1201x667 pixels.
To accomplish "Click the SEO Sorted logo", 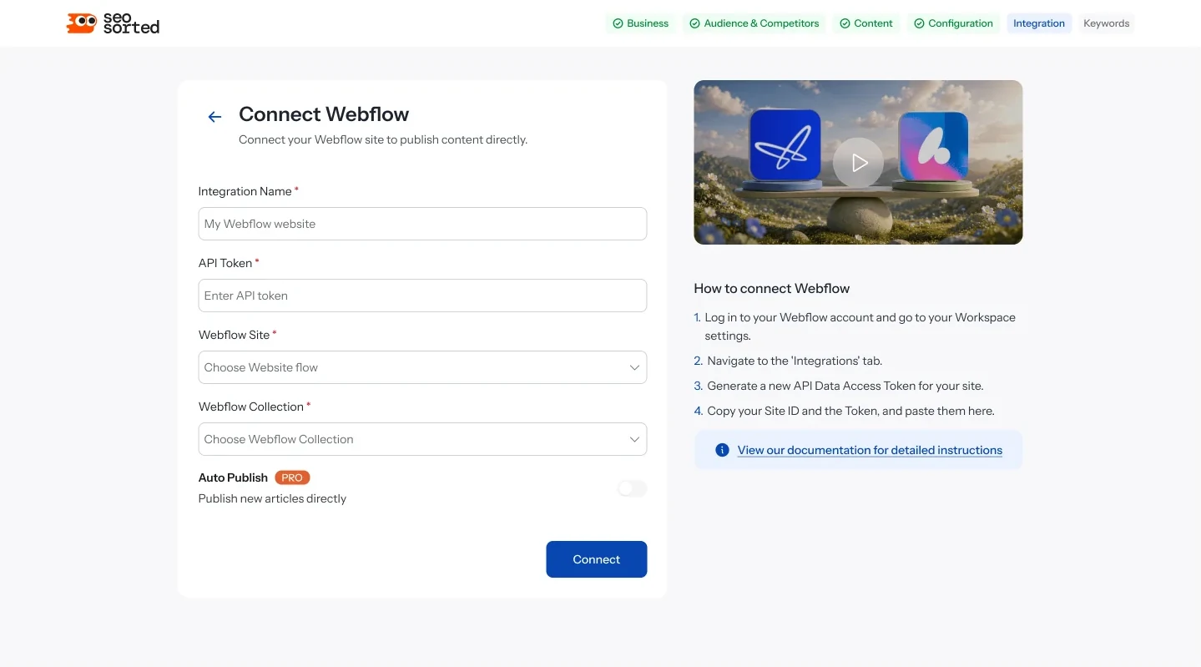I will pyautogui.click(x=113, y=23).
